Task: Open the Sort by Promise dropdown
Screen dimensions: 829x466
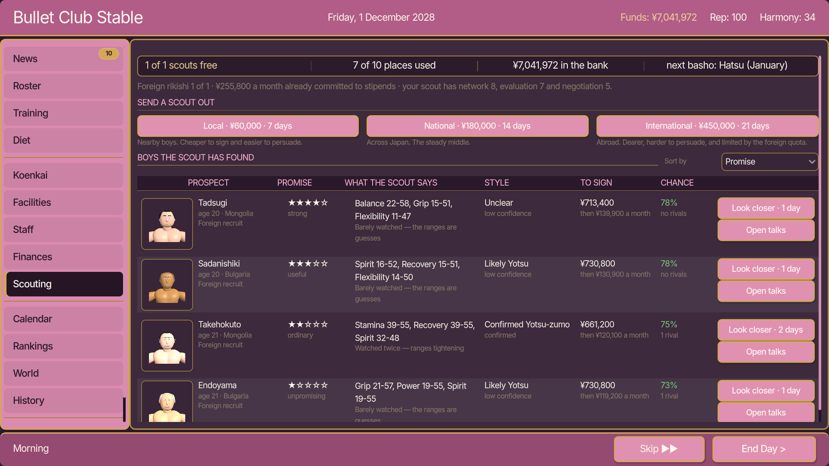Action: (769, 162)
